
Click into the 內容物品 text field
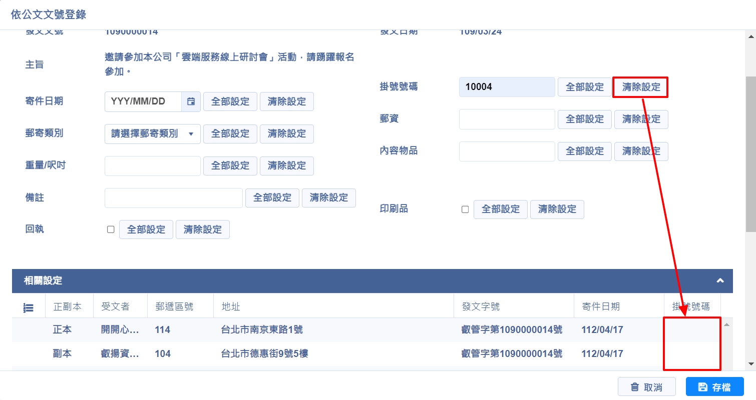click(507, 151)
